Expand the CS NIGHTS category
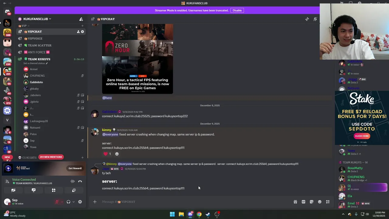Screen dimensions: 389x219 [x=27, y=158]
